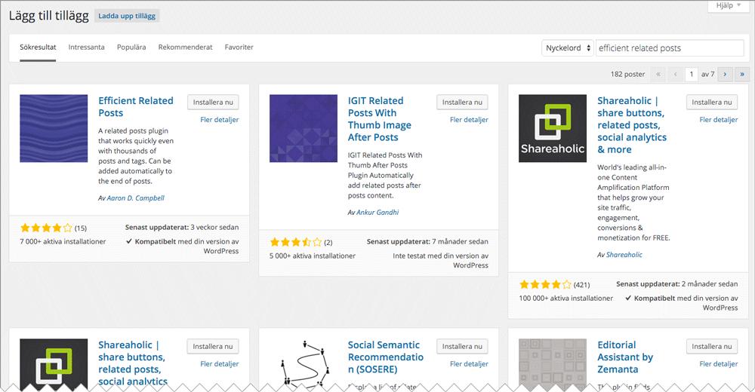Image resolution: width=755 pixels, height=392 pixels.
Task: Switch to the Populära tab
Action: [x=131, y=47]
